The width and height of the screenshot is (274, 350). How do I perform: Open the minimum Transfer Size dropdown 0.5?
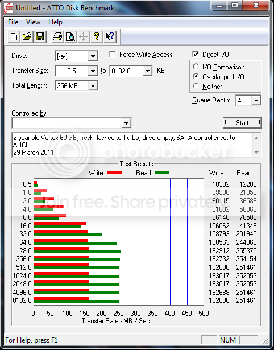(x=93, y=71)
